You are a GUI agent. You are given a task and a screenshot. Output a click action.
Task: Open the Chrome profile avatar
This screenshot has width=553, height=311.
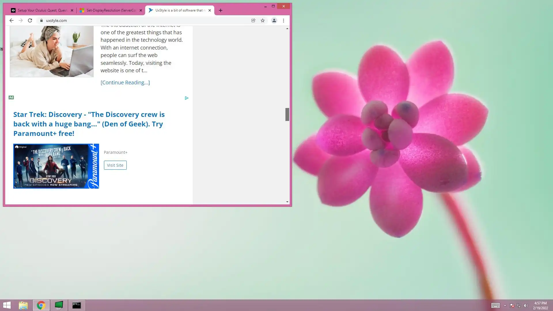coord(274,20)
